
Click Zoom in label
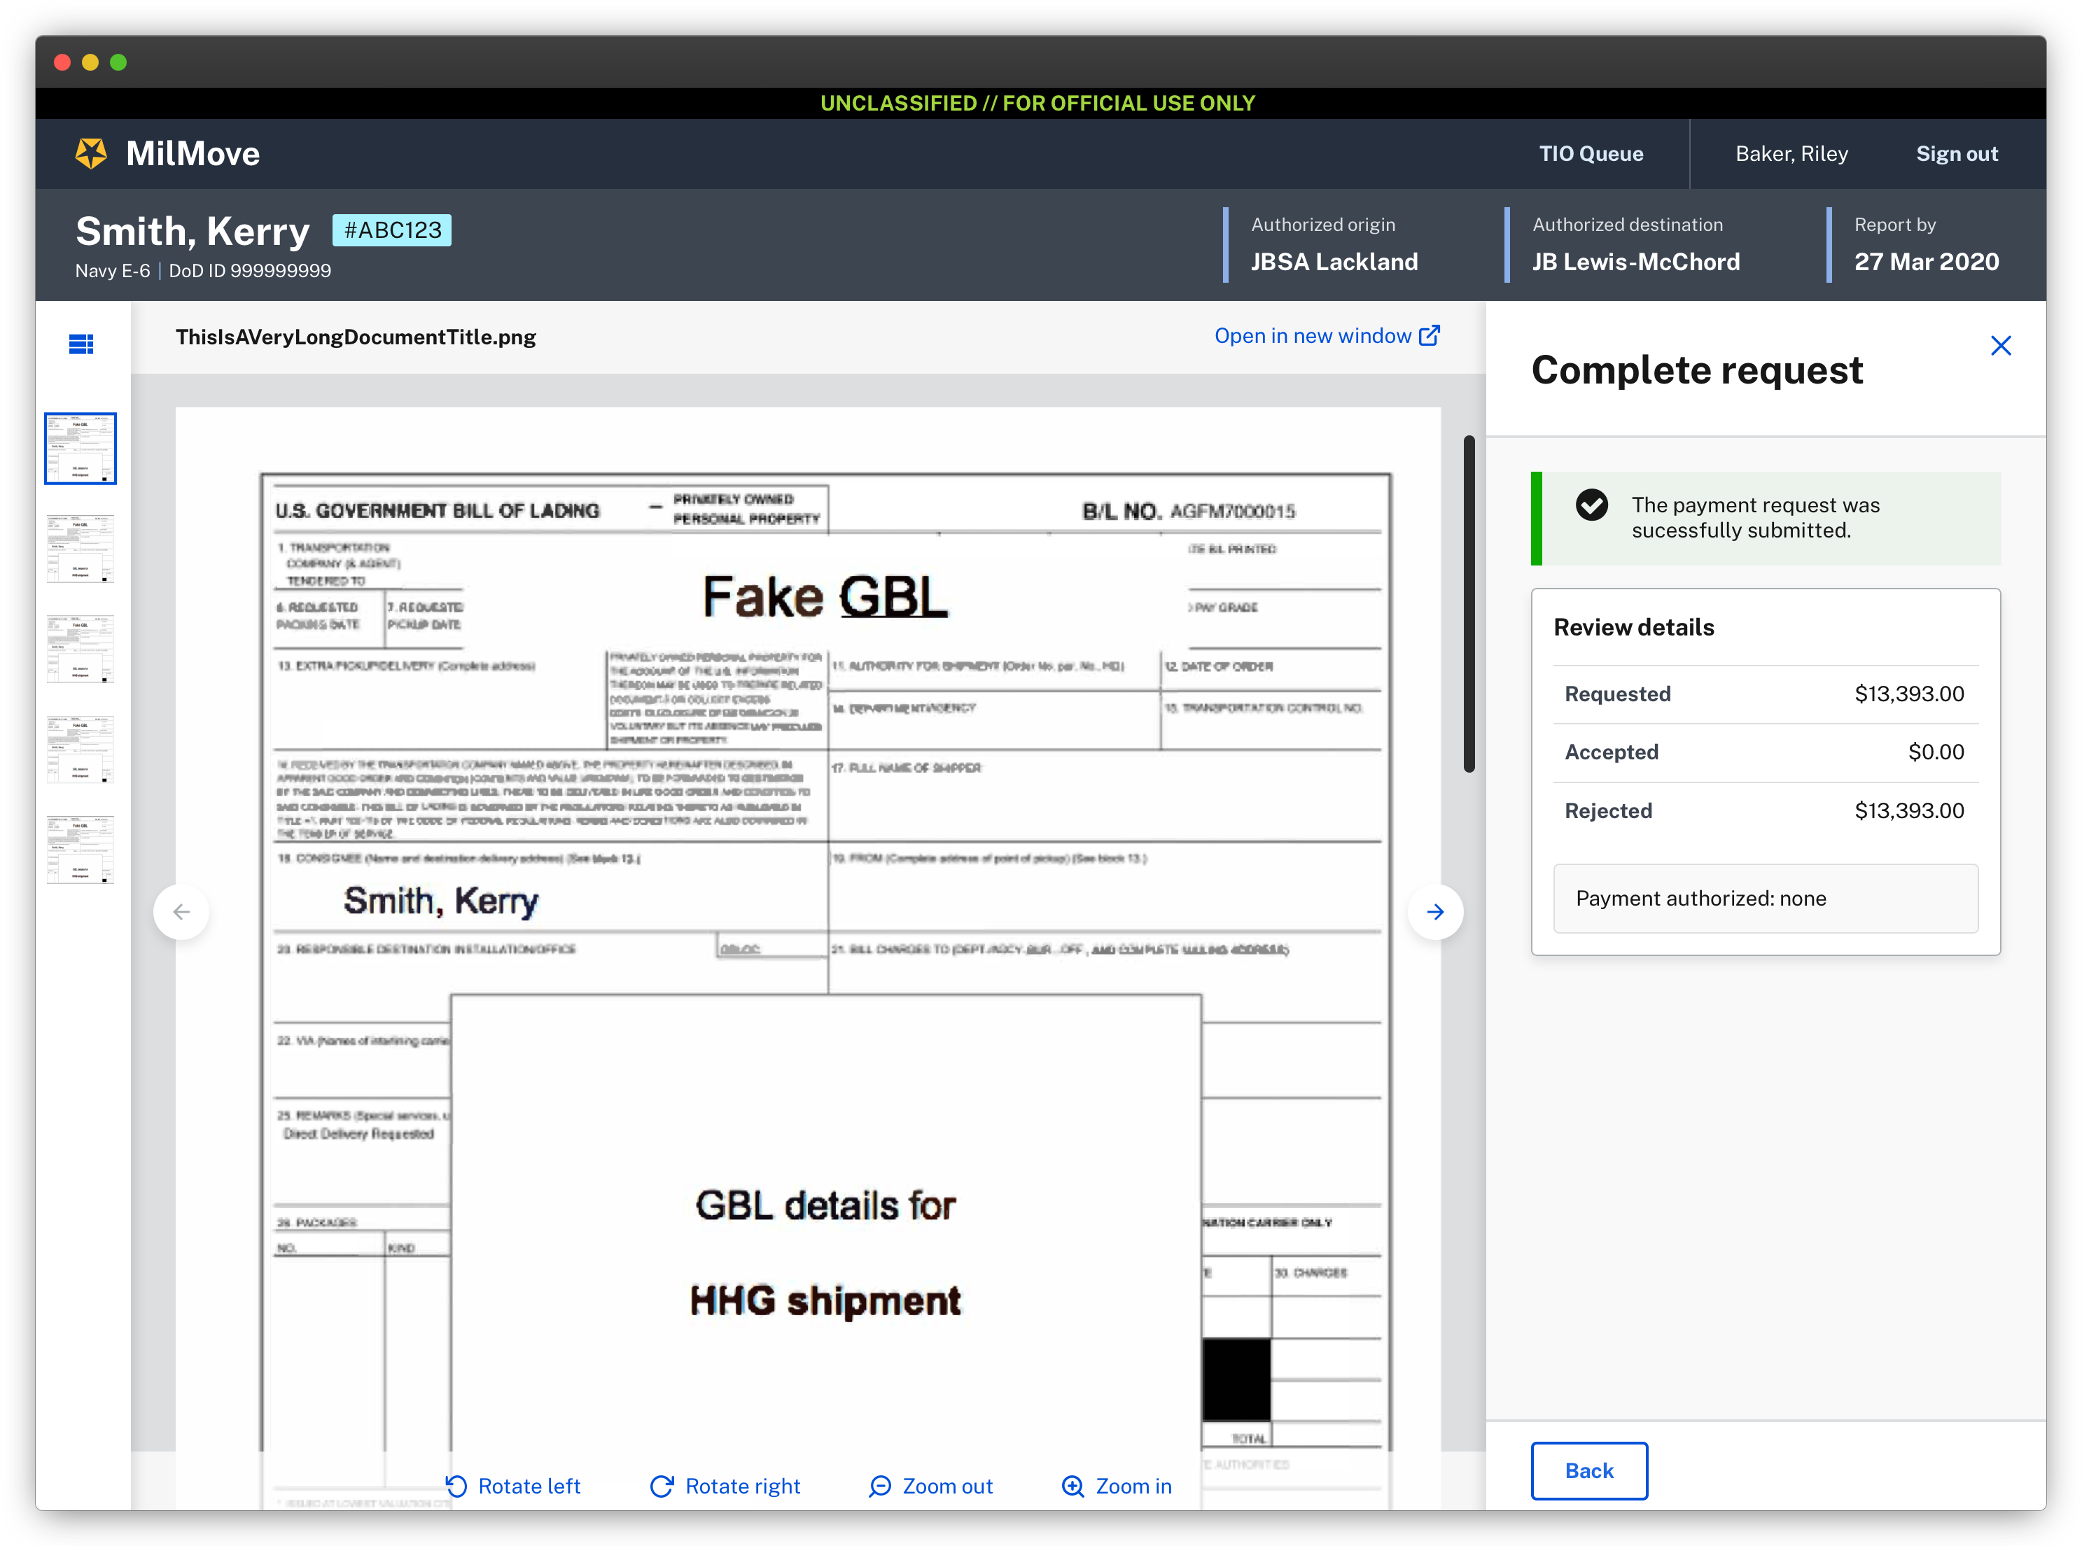click(1133, 1486)
